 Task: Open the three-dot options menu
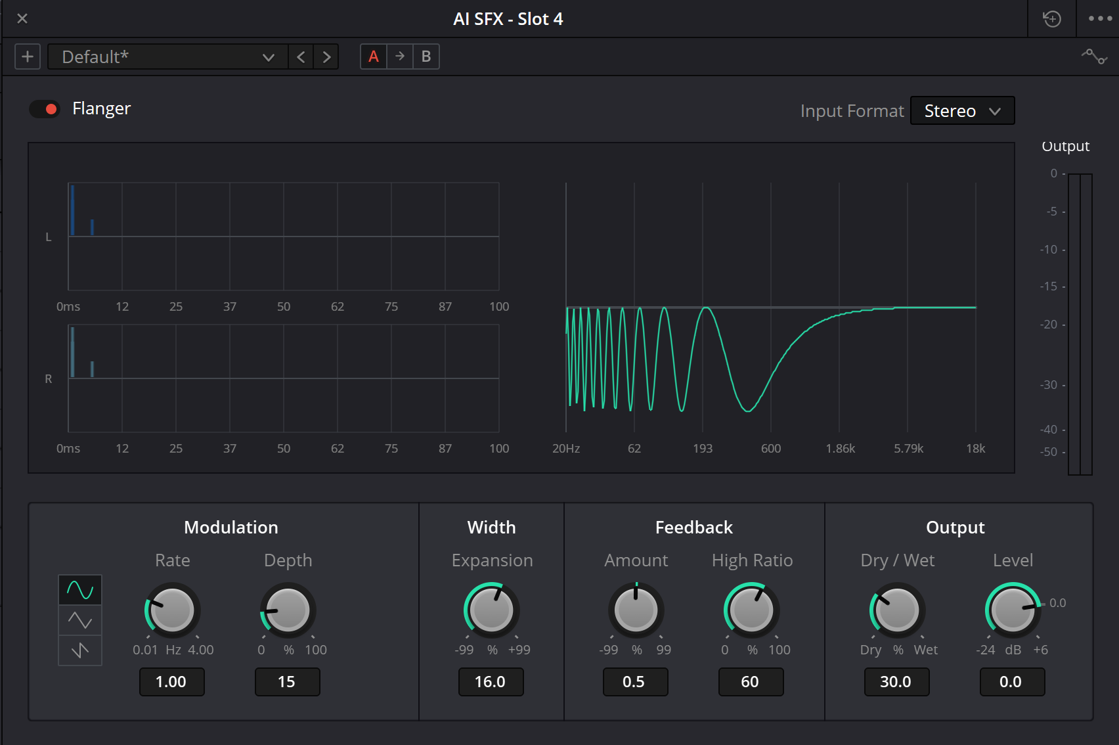1100,18
